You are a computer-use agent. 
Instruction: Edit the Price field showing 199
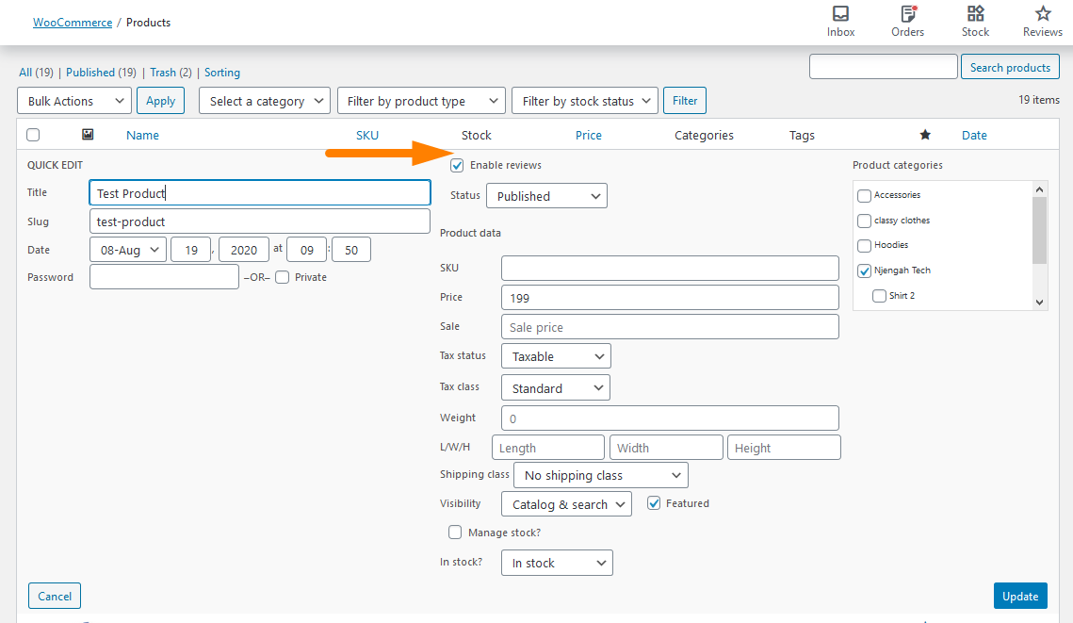tap(670, 297)
